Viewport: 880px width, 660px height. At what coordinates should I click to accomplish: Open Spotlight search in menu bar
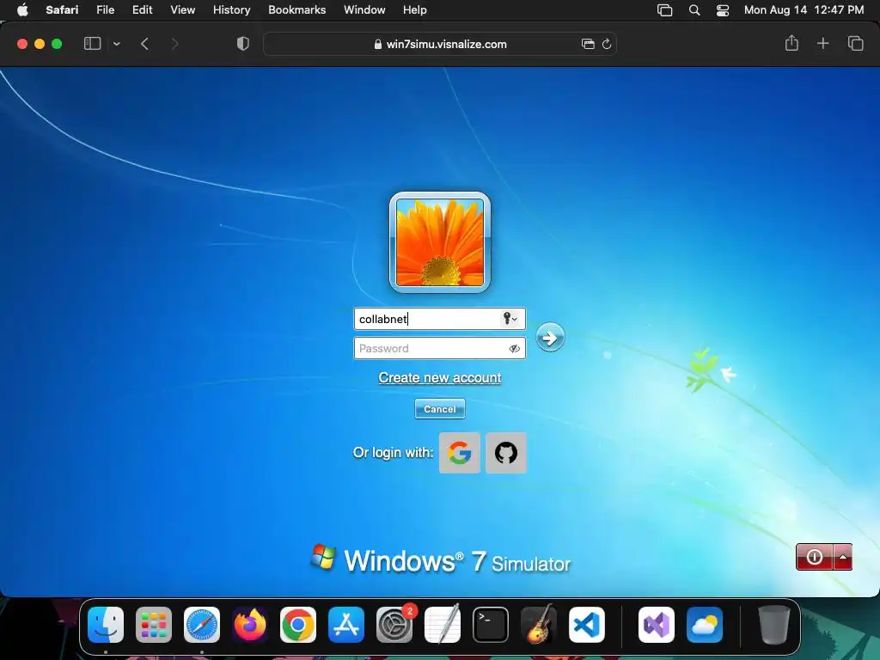pyautogui.click(x=694, y=10)
